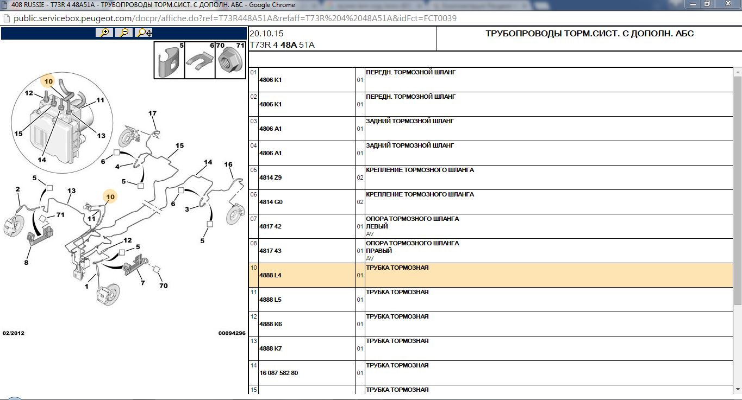The width and height of the screenshot is (742, 400).
Task: Activate the zoom-and-pan magnifier tool
Action: 144,33
